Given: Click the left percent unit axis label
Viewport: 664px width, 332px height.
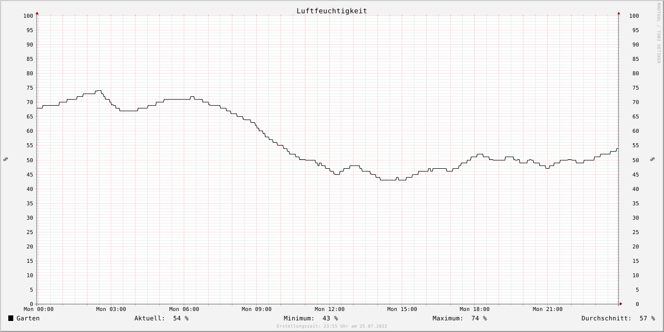Looking at the screenshot, I should click(x=6, y=159).
